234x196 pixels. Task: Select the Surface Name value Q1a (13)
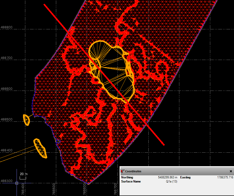[171, 181]
